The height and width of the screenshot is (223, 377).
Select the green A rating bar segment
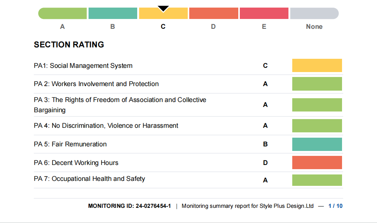(63, 14)
